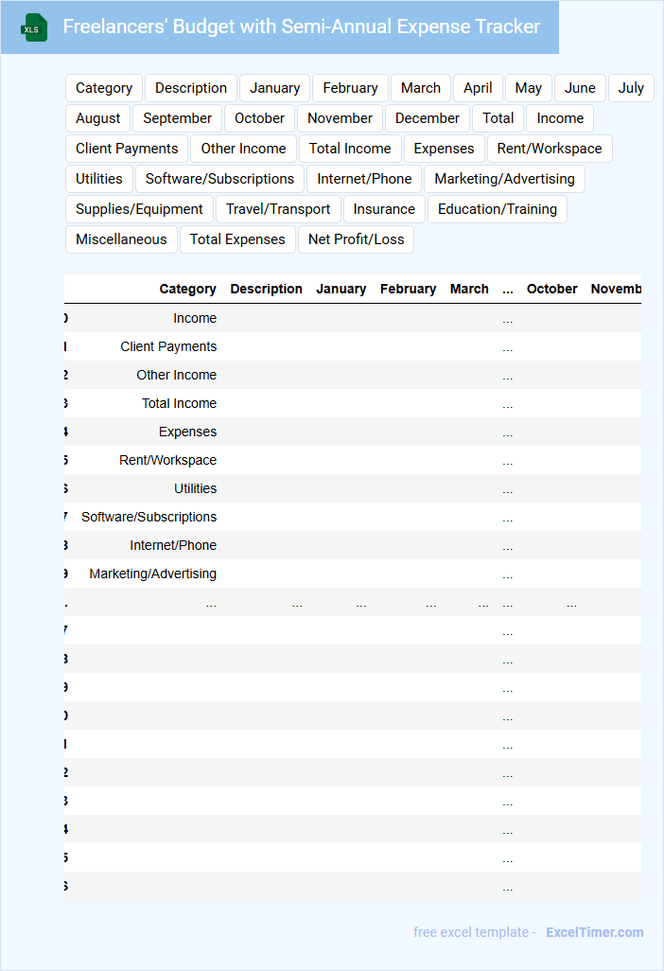This screenshot has width=664, height=971.
Task: Select the Software/Subscriptions table row
Action: pos(353,518)
